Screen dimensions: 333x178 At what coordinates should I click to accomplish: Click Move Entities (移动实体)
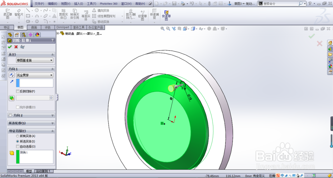click(x=101, y=22)
